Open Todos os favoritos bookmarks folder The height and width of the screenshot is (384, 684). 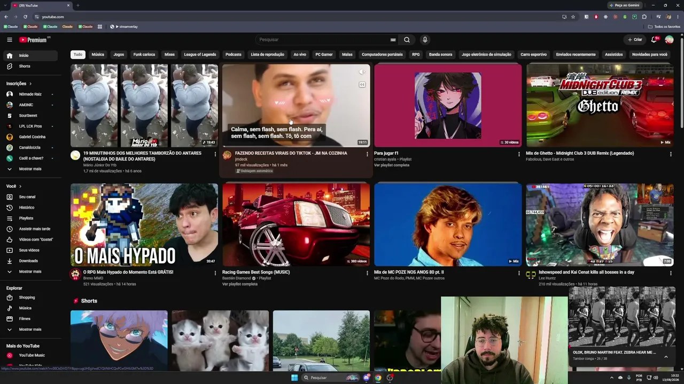coord(664,27)
